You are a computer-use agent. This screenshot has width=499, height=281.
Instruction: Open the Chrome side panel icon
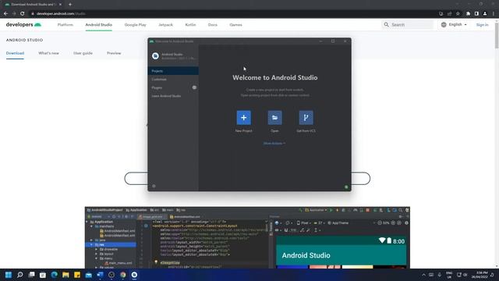[476, 14]
